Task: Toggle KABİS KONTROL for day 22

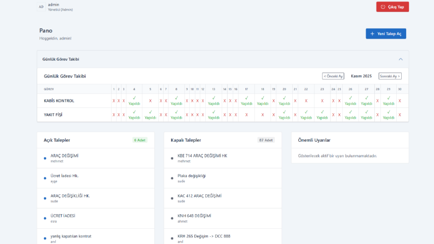Action: tap(306, 101)
